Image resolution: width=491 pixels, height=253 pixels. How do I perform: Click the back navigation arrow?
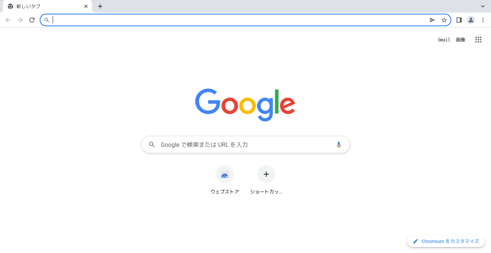tap(8, 20)
